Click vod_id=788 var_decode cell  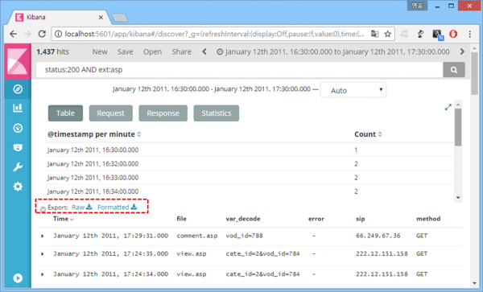click(x=244, y=236)
